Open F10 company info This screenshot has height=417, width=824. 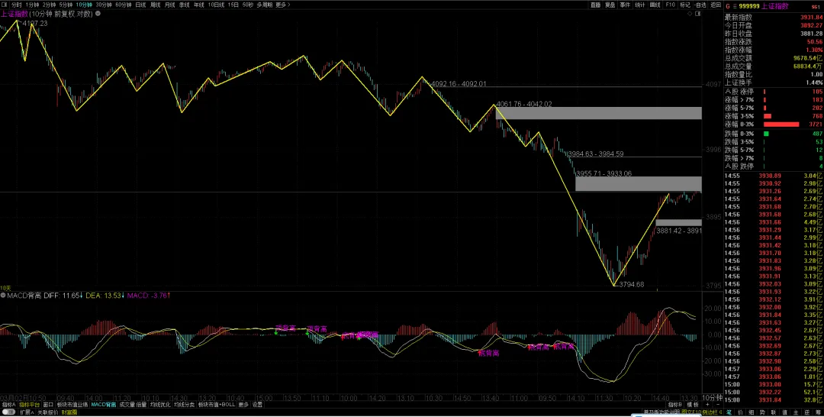670,5
